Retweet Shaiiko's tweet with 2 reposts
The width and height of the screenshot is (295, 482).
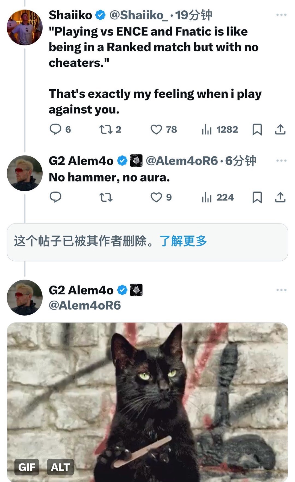pyautogui.click(x=106, y=129)
